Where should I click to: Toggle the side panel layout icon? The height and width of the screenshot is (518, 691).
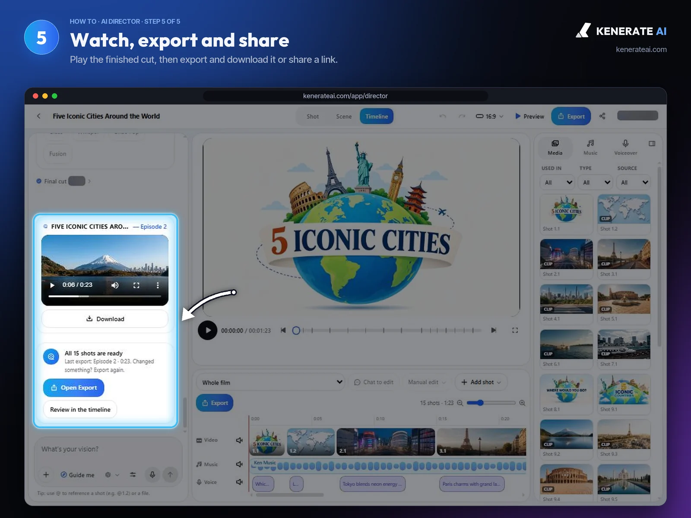[x=652, y=143]
